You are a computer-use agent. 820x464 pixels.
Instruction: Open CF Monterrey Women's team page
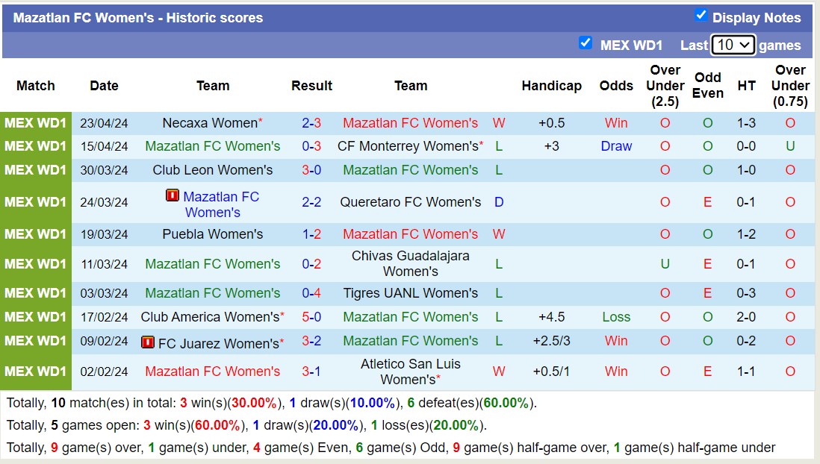pyautogui.click(x=408, y=146)
